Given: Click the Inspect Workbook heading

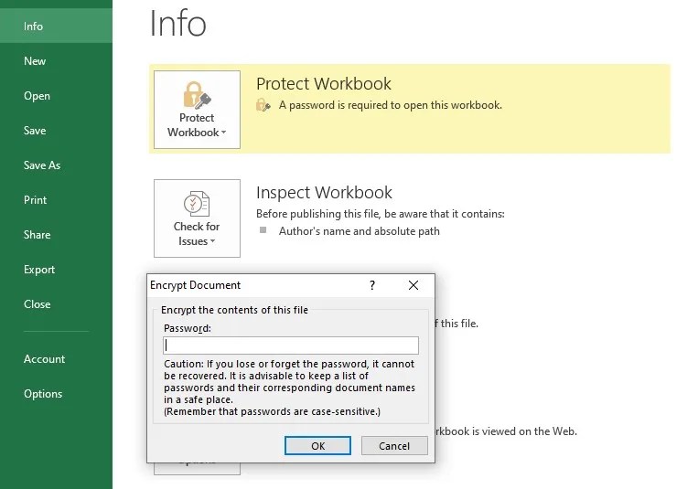Looking at the screenshot, I should 324,192.
